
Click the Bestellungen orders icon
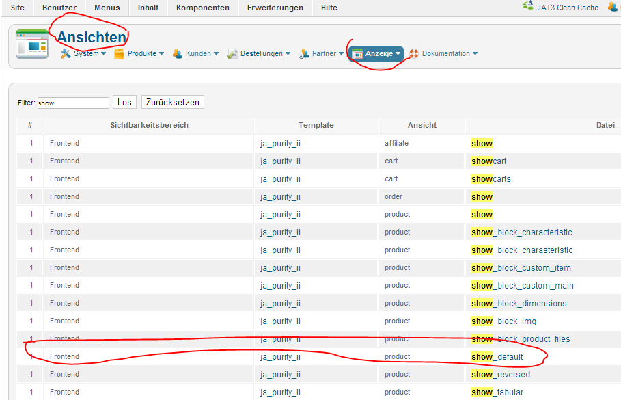click(232, 54)
